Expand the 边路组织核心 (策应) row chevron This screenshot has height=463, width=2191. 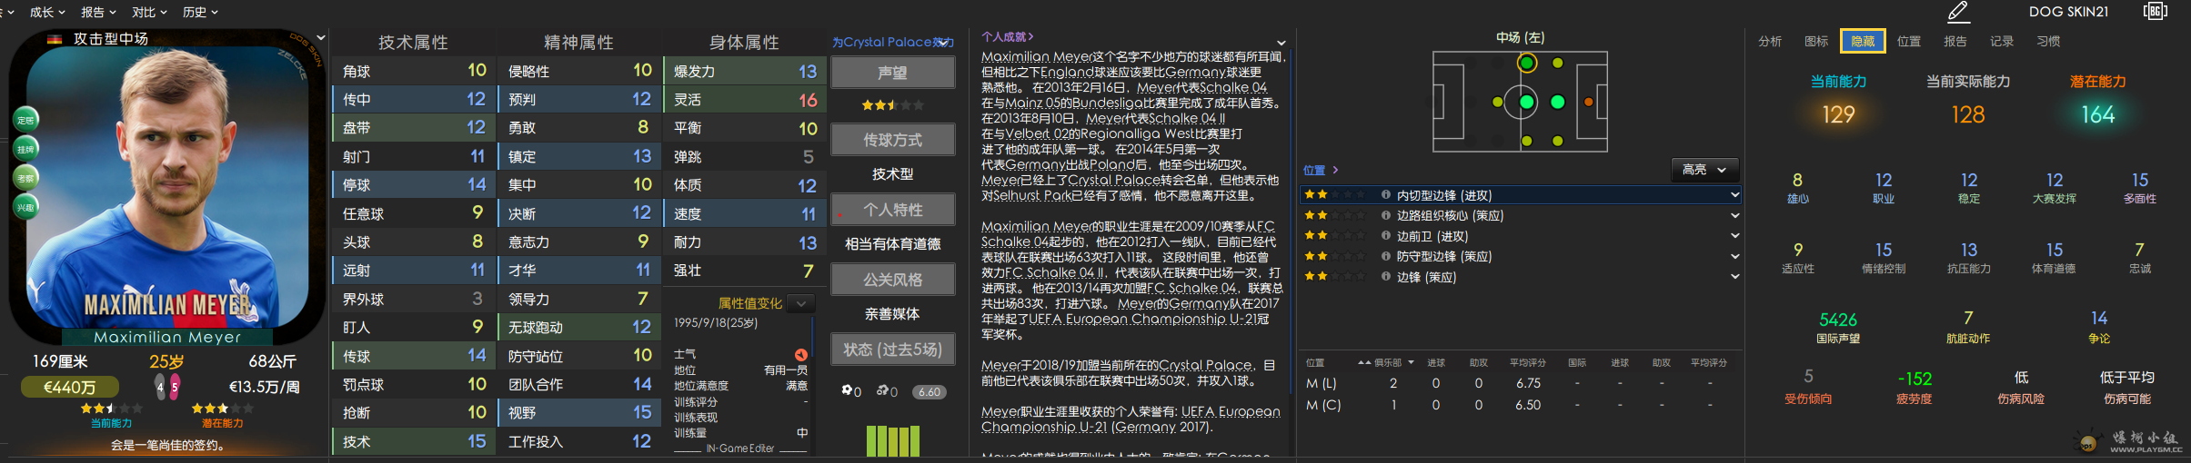(x=1734, y=215)
